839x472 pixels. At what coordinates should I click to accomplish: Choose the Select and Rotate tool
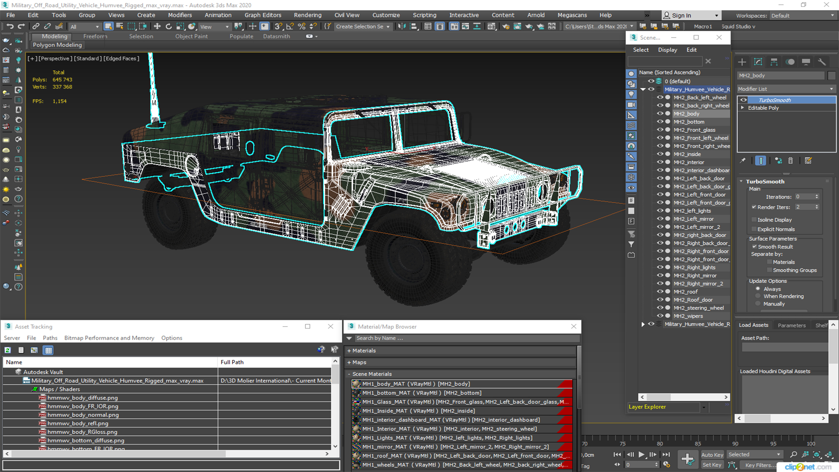pyautogui.click(x=169, y=26)
